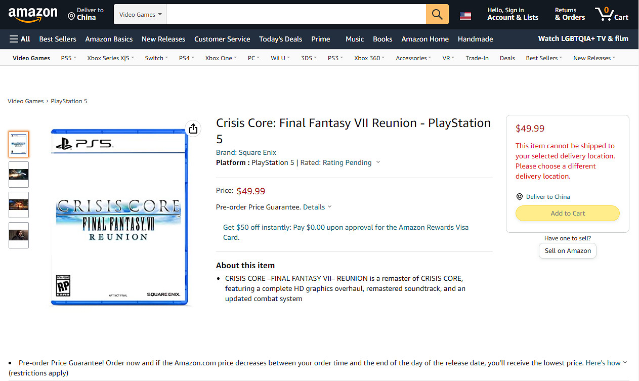Viewport: 639px width, 381px height.
Task: Open Today's Deals in navigation
Action: pos(280,39)
